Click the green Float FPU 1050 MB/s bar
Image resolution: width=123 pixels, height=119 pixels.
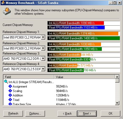(75, 49)
